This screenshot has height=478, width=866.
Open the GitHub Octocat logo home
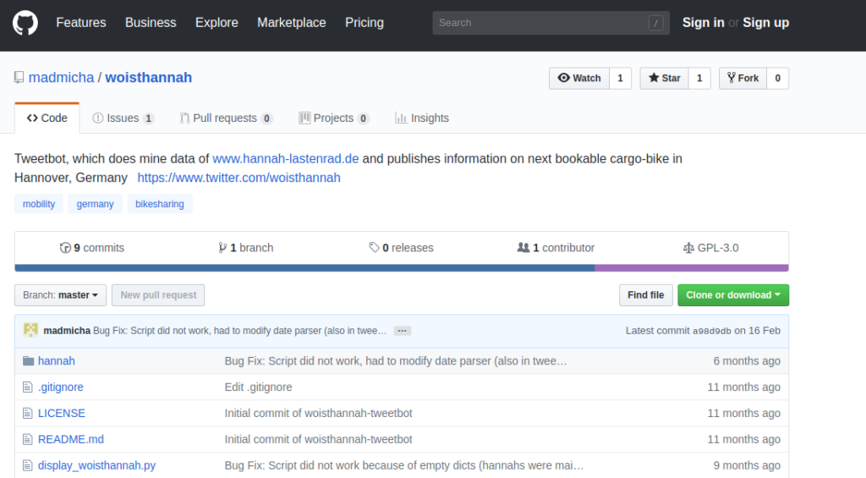(25, 23)
